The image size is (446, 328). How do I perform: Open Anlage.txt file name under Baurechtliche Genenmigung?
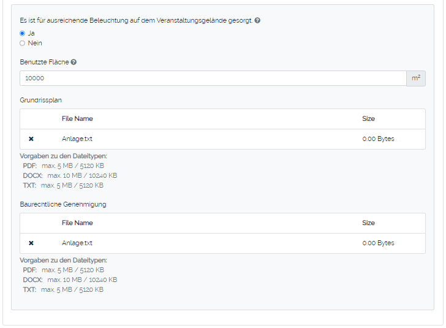[x=77, y=243]
